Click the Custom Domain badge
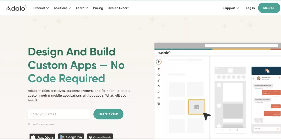The width and height of the screenshot is (281, 140). pyautogui.click(x=100, y=137)
